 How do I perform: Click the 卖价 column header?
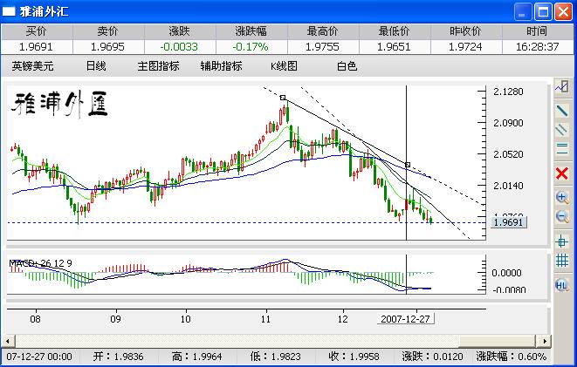click(x=108, y=31)
